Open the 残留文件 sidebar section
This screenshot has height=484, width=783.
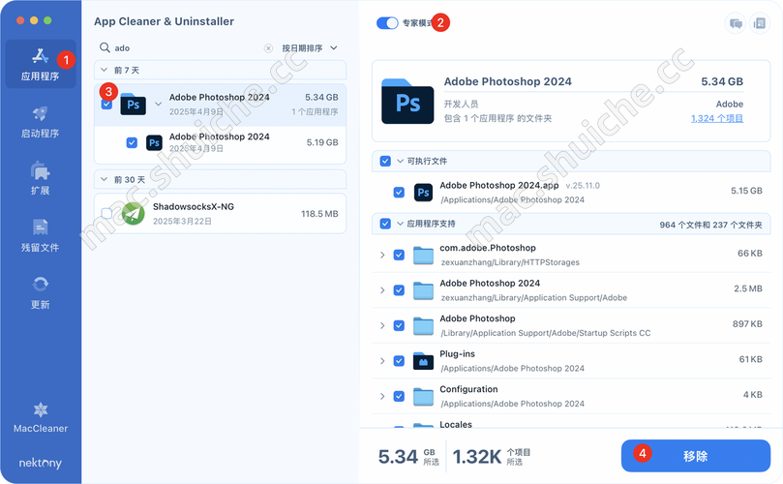40,234
